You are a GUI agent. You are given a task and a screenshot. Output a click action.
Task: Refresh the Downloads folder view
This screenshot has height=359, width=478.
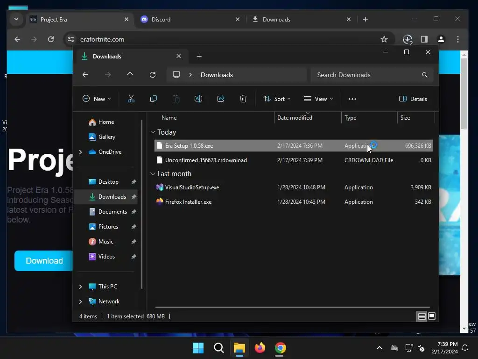tap(153, 75)
